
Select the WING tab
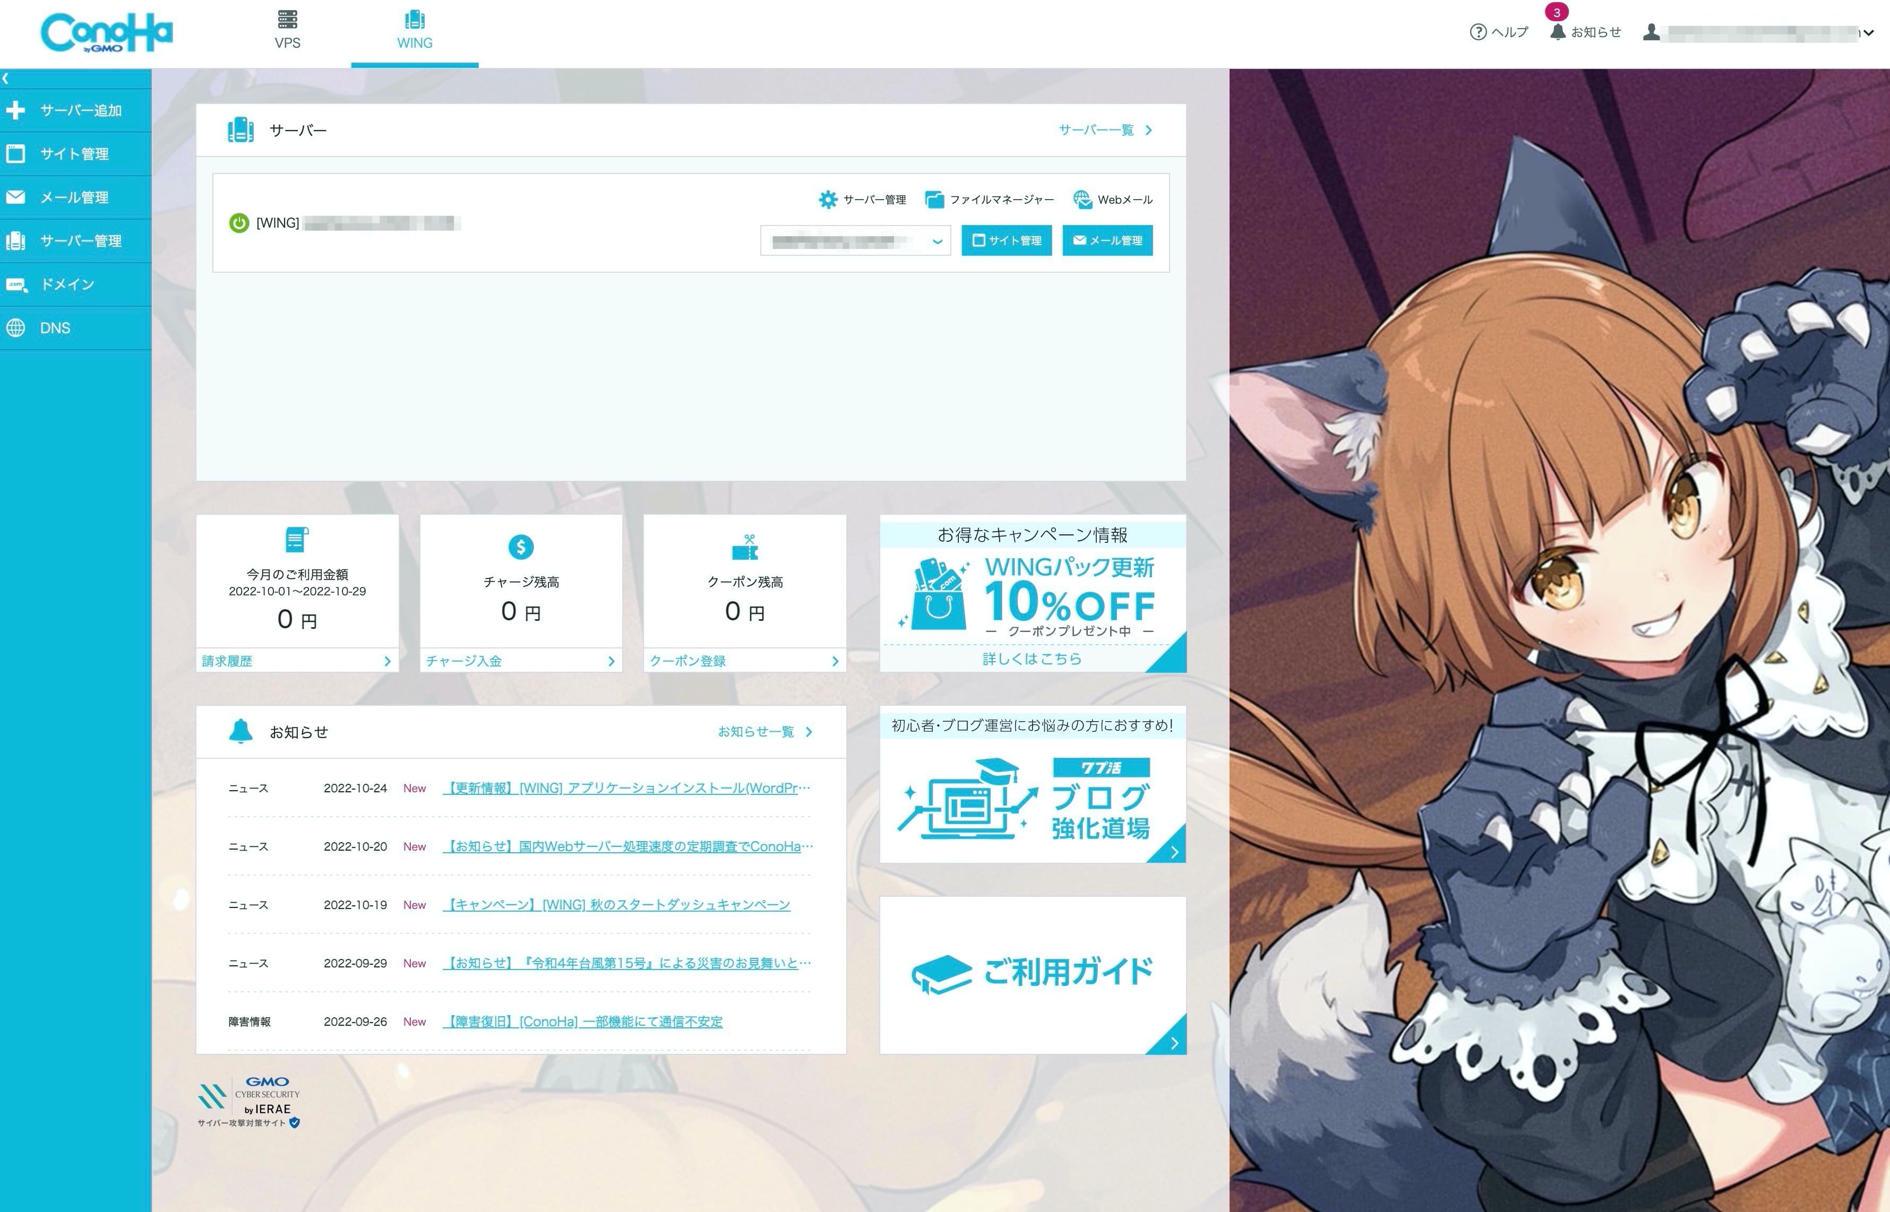415,31
